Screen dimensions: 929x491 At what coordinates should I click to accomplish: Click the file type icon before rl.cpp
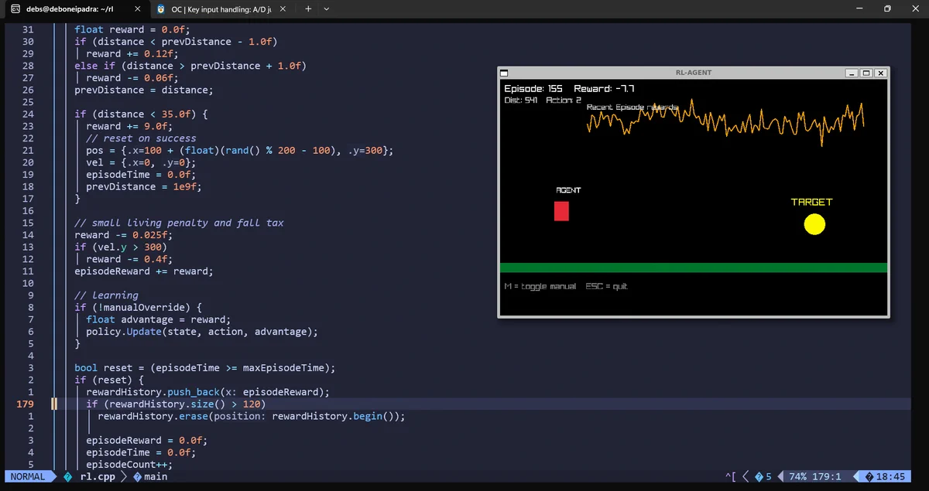coord(68,476)
